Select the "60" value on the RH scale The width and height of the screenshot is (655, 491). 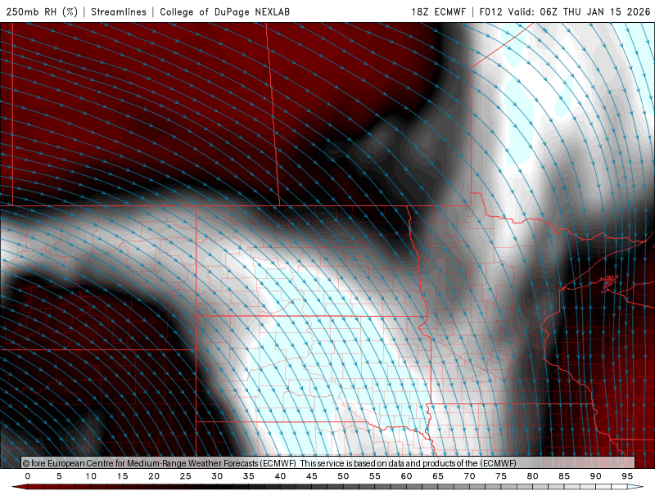406,476
